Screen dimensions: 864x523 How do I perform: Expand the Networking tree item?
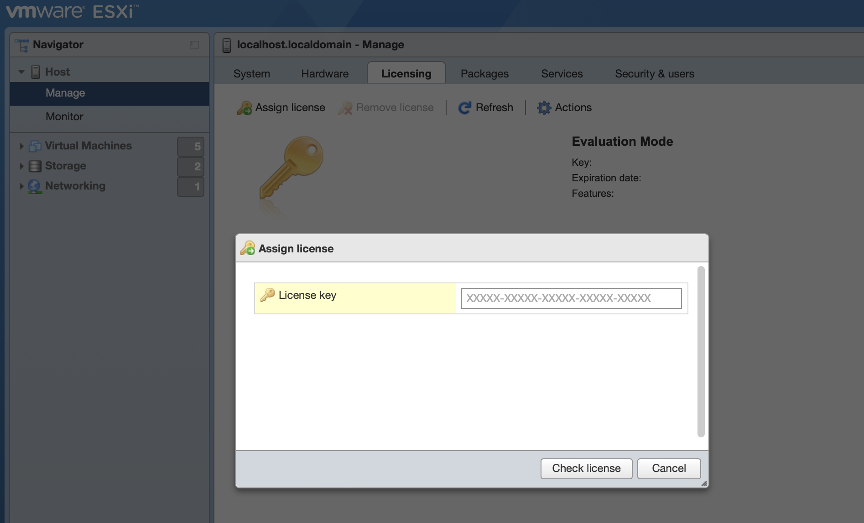[21, 186]
